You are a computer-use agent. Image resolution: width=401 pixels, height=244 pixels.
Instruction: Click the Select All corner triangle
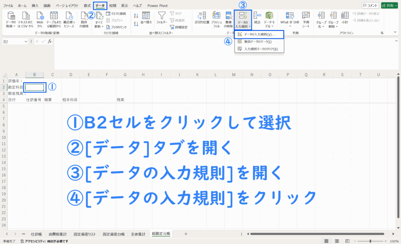[5, 75]
